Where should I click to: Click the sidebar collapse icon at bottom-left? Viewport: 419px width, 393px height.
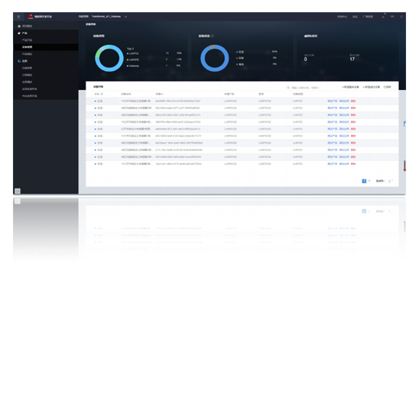tap(18, 191)
